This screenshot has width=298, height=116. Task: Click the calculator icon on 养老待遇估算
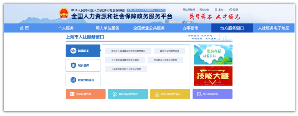[72, 94]
